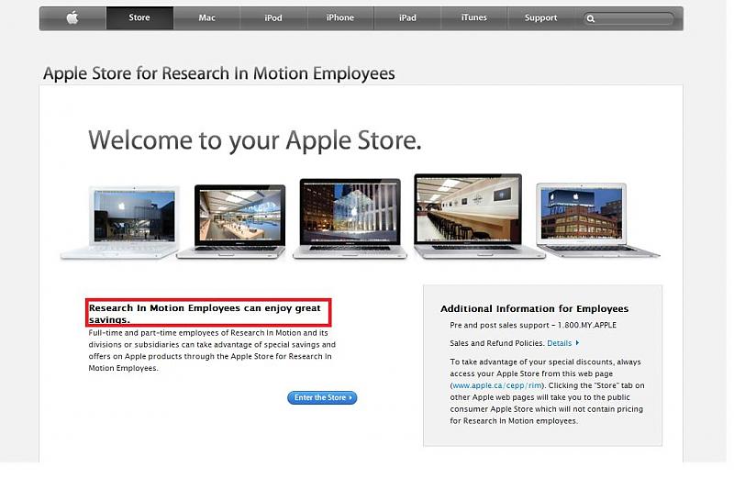Click the Apple logo in navigation bar
Viewport: 734px width, 490px height.
pyautogui.click(x=72, y=18)
